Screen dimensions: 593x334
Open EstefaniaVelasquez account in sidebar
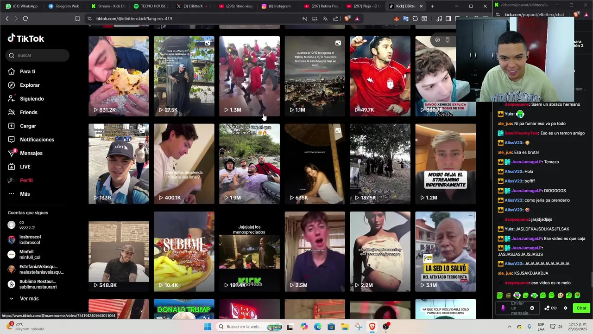36,270
